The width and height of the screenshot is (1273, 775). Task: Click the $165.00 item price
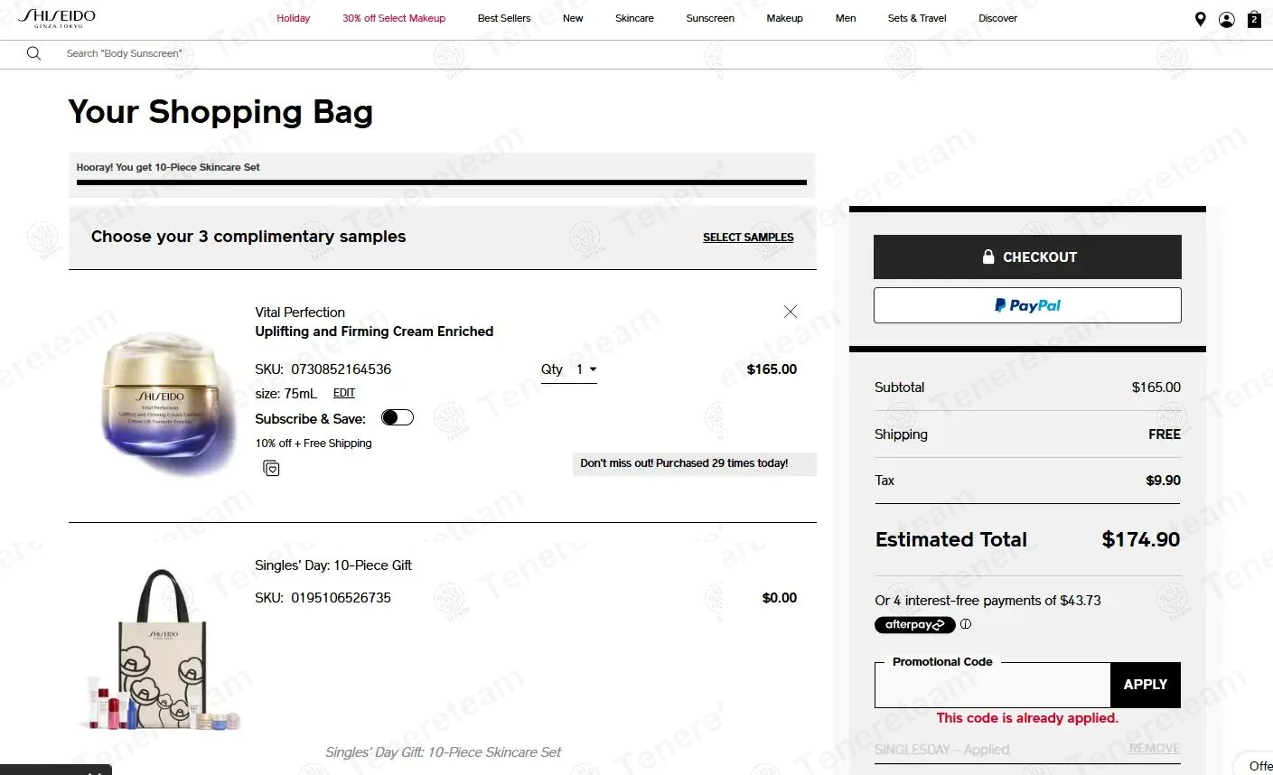772,369
